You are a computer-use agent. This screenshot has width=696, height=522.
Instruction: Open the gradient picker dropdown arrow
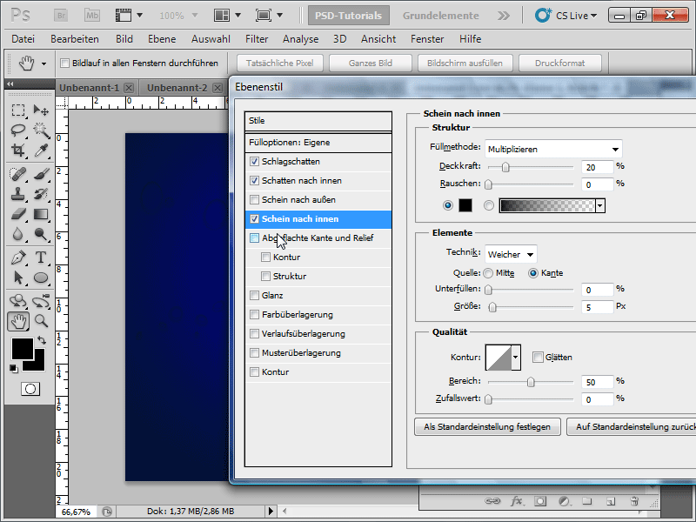coord(600,205)
